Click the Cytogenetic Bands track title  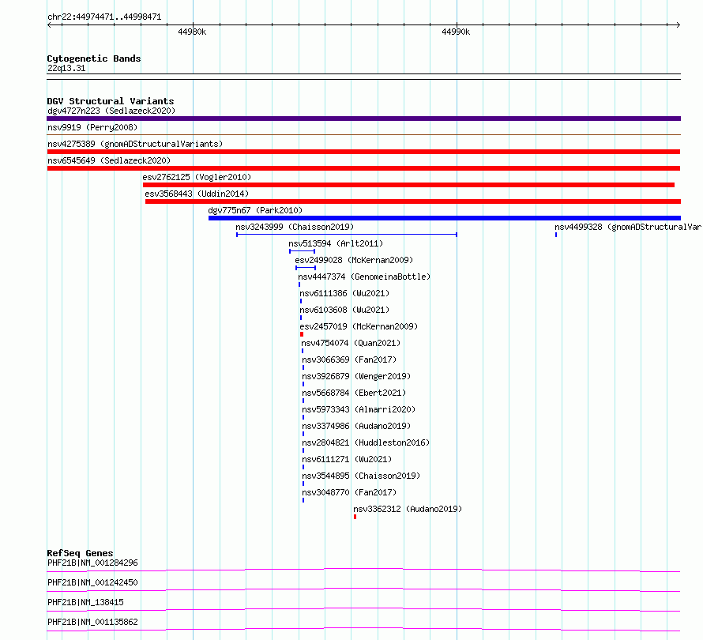click(94, 58)
